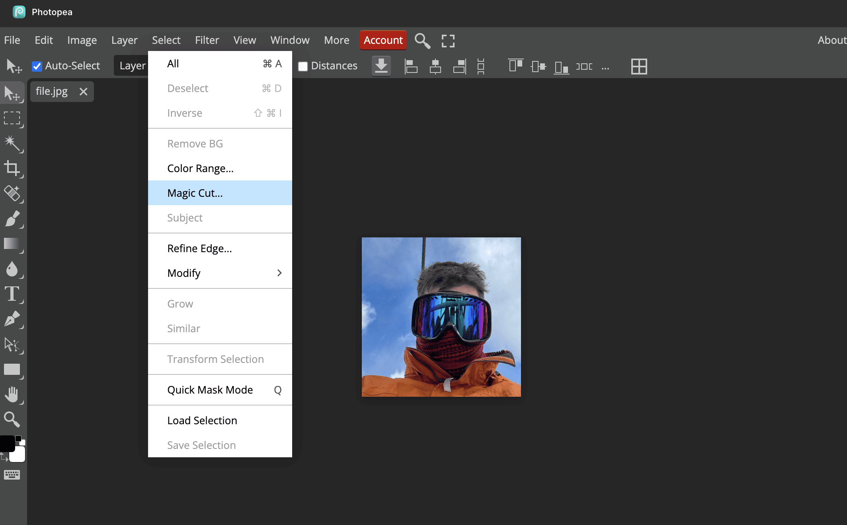Image resolution: width=847 pixels, height=525 pixels.
Task: Select the Type tool
Action: pyautogui.click(x=12, y=294)
